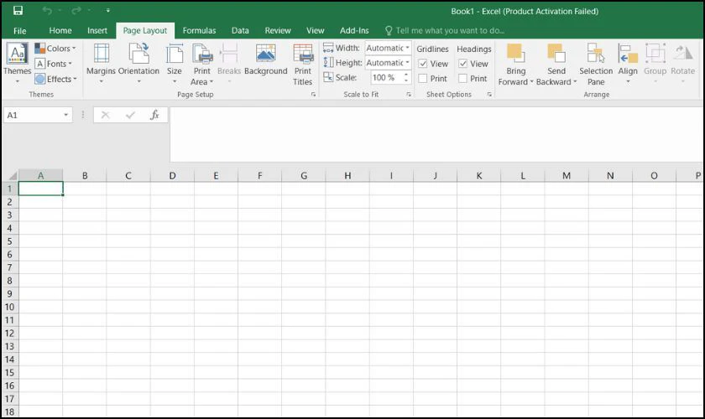Open the Themes gallery button
705x419 pixels.
pyautogui.click(x=17, y=64)
